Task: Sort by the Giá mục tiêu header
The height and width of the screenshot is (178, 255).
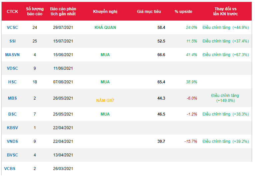Action: click(x=149, y=12)
